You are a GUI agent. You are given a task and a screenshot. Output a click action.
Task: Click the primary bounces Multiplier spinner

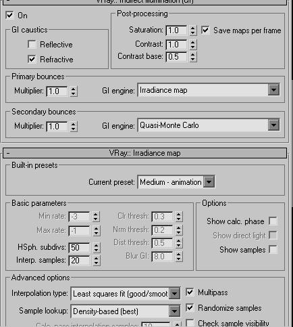(73, 91)
